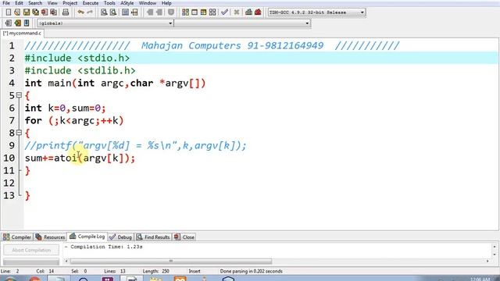Click the New file toolbar icon

[9, 12]
